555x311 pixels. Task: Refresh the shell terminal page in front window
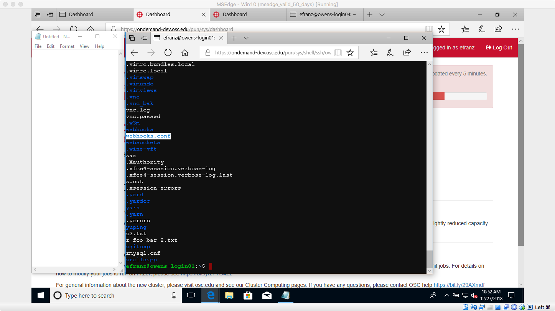click(x=168, y=52)
